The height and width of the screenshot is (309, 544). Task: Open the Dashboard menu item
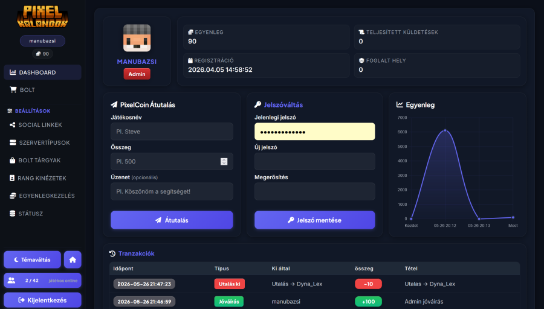(x=42, y=72)
